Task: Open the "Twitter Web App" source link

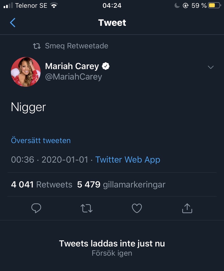Action: click(127, 160)
